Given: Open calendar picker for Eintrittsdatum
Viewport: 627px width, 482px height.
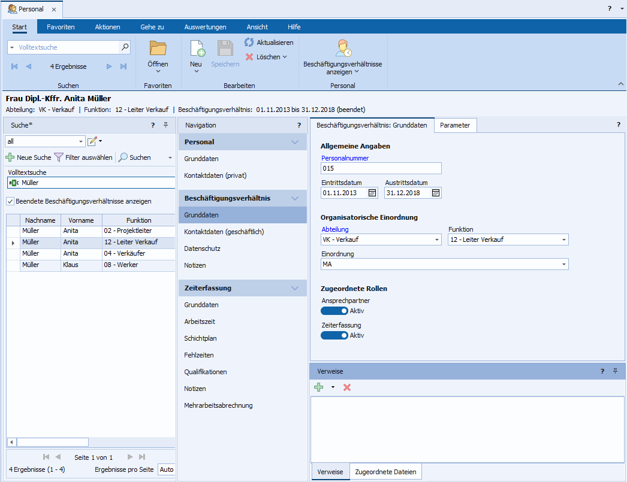Looking at the screenshot, I should (x=372, y=193).
